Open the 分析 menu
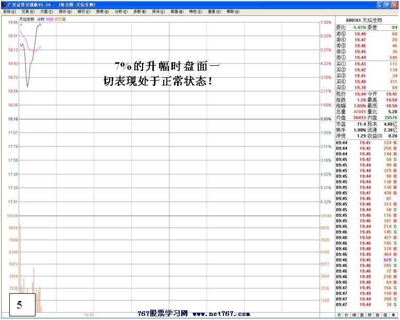Viewport: 400px width, 320px height. [x=121, y=11]
